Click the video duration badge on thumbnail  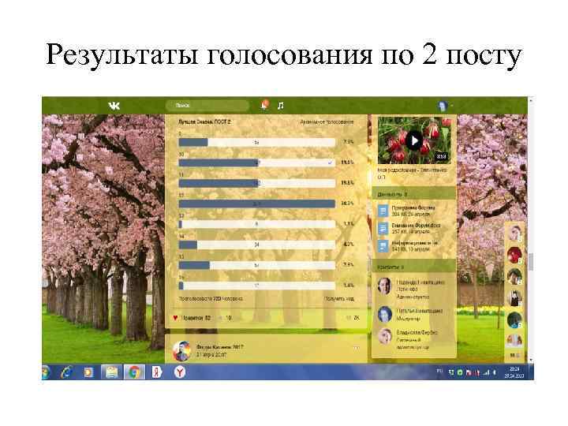click(441, 156)
